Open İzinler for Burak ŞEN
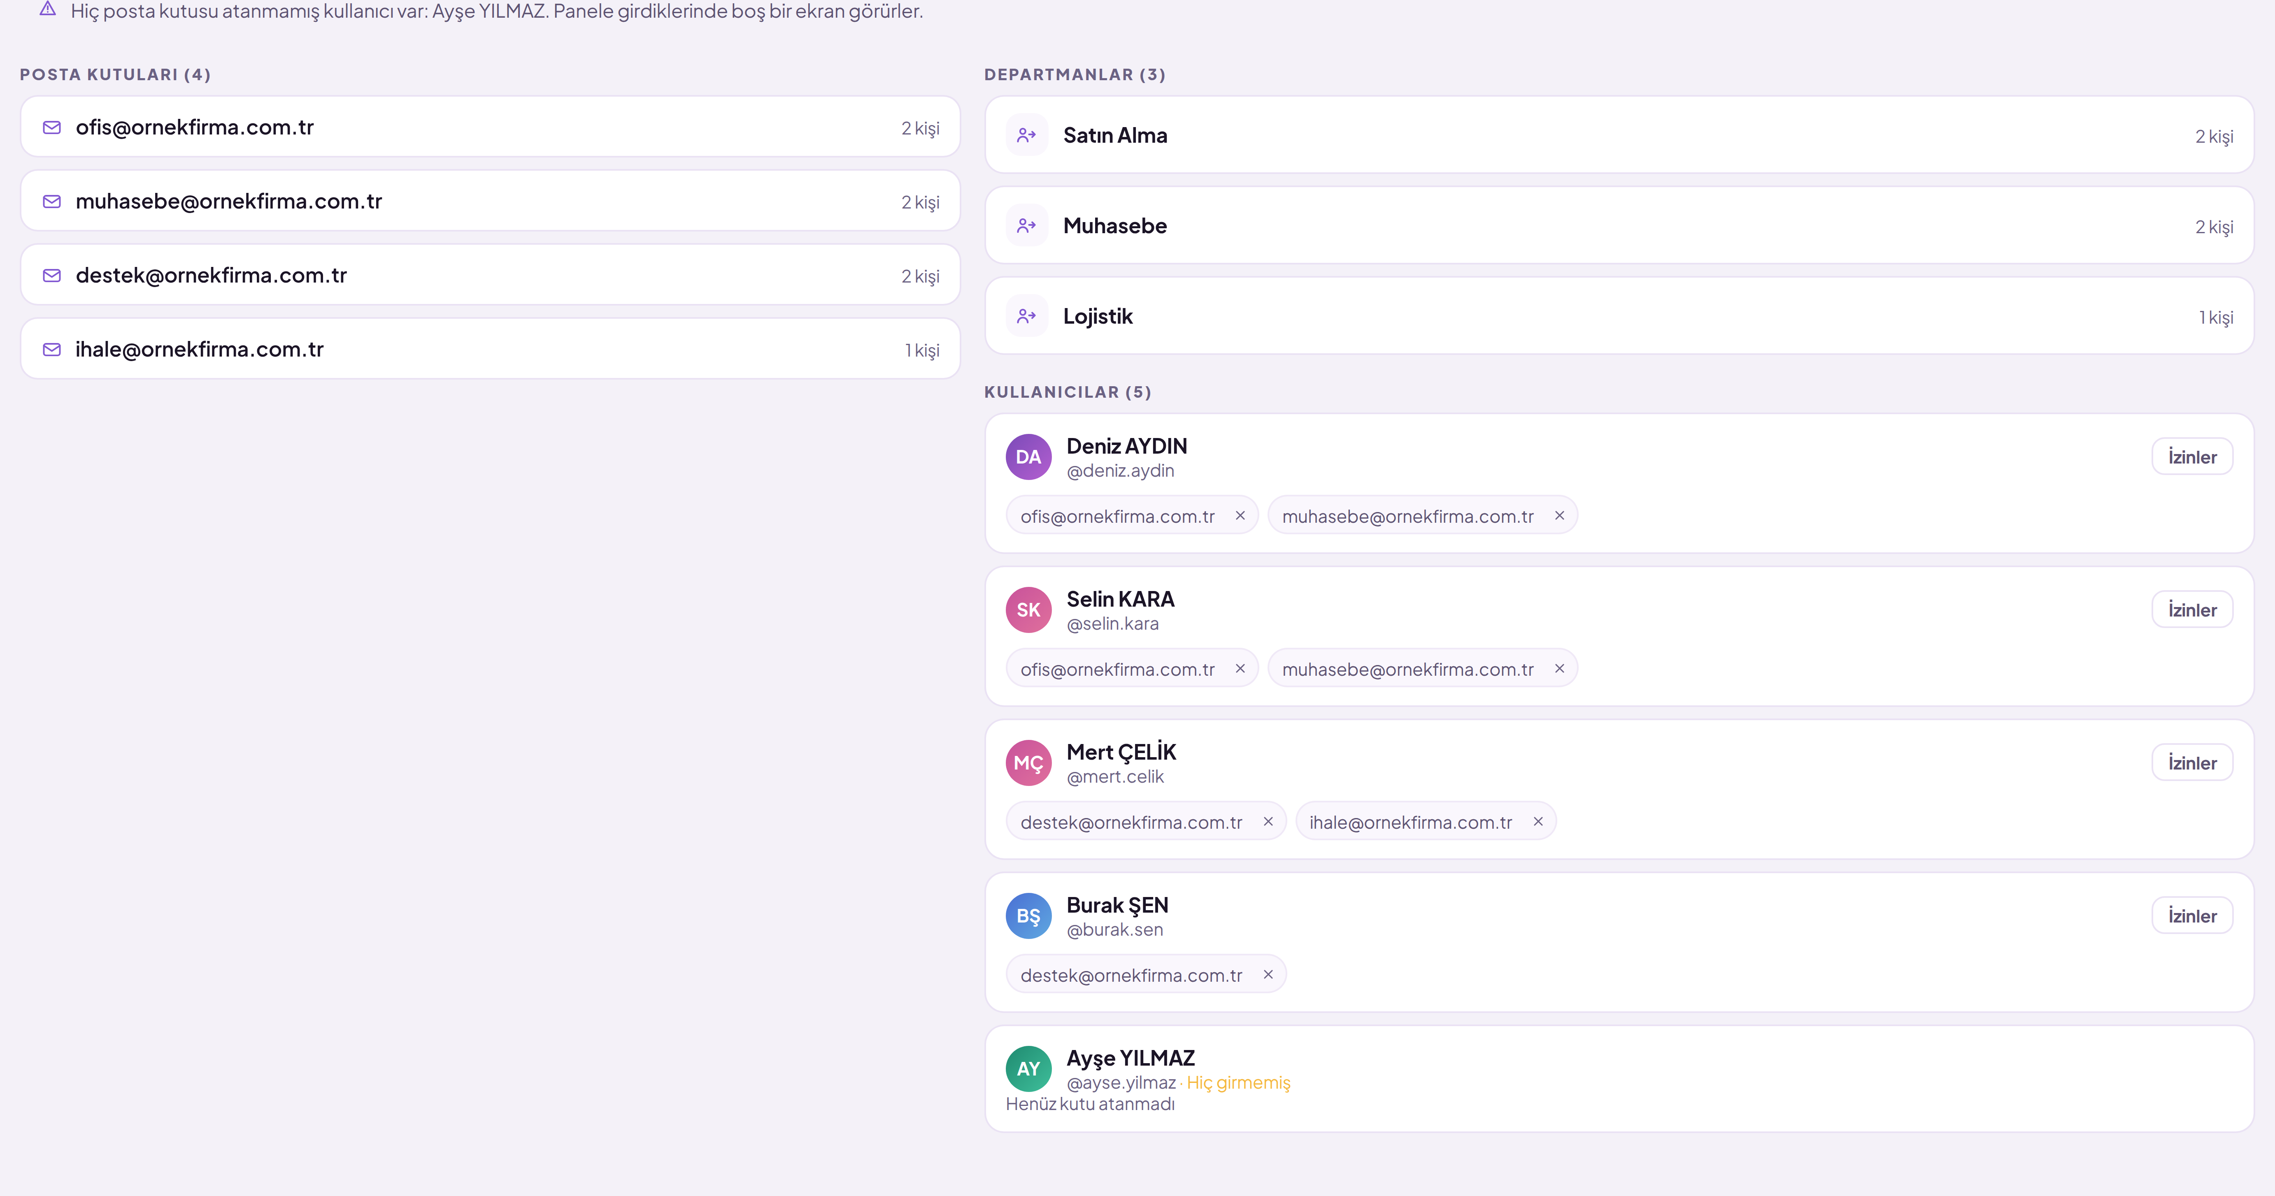This screenshot has width=2275, height=1196. click(x=2192, y=916)
